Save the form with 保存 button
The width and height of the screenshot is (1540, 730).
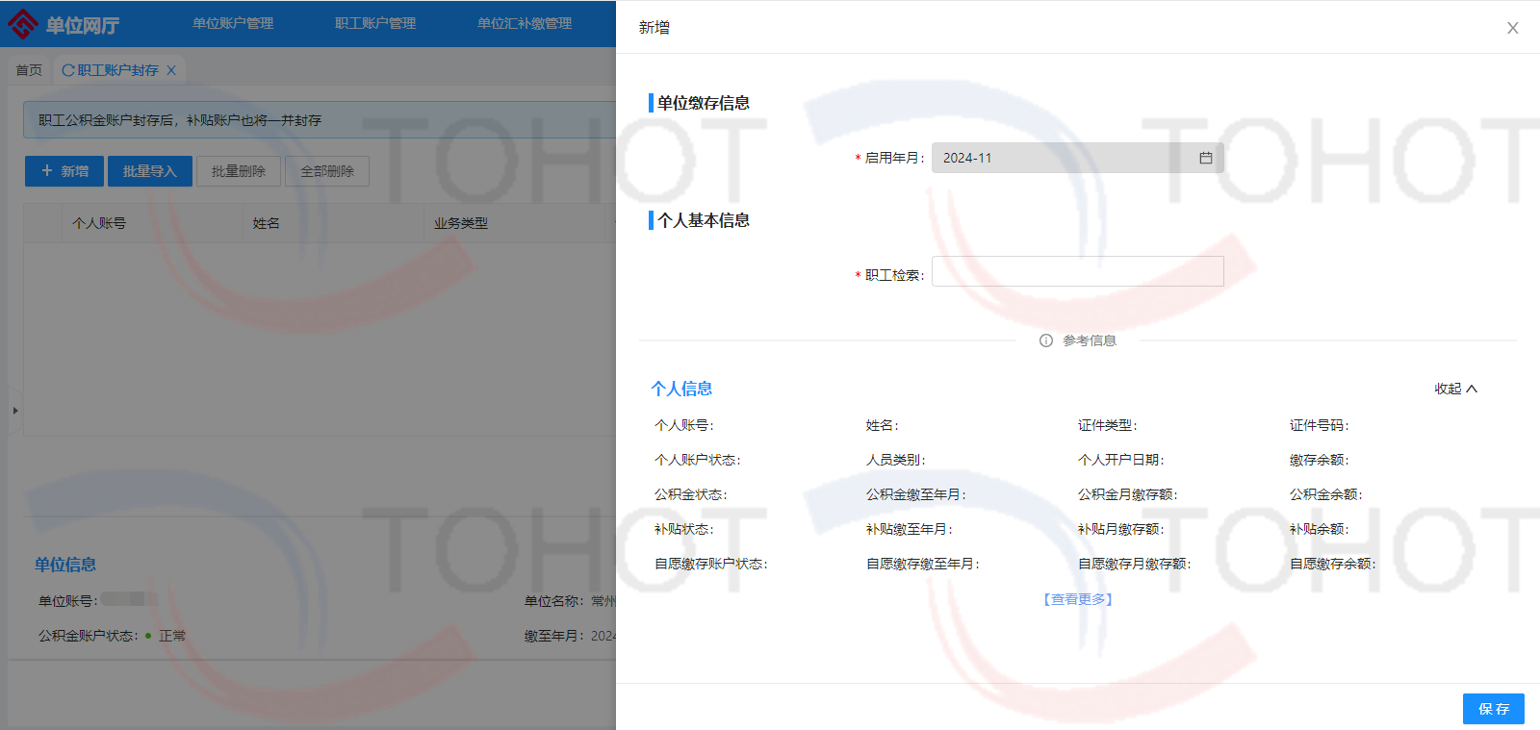pos(1493,709)
